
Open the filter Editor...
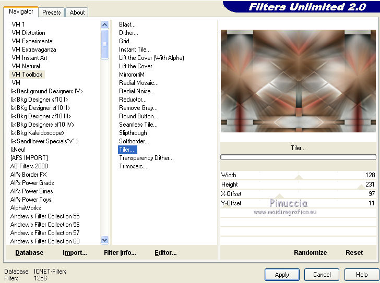click(x=165, y=253)
